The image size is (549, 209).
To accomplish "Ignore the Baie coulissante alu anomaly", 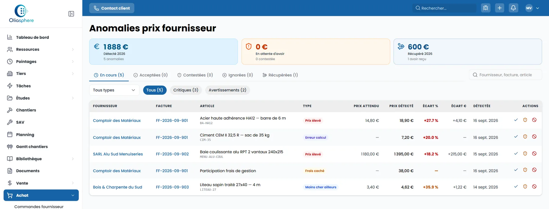I will click(x=534, y=154).
